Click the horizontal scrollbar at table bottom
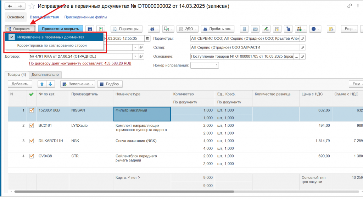The height and width of the screenshot is (199, 363). pos(124,192)
